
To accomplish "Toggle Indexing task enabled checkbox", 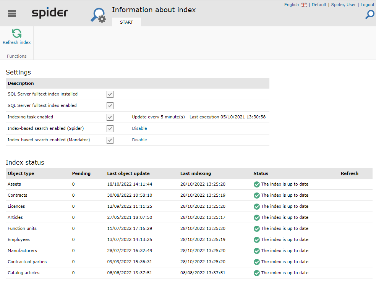I will 110,117.
